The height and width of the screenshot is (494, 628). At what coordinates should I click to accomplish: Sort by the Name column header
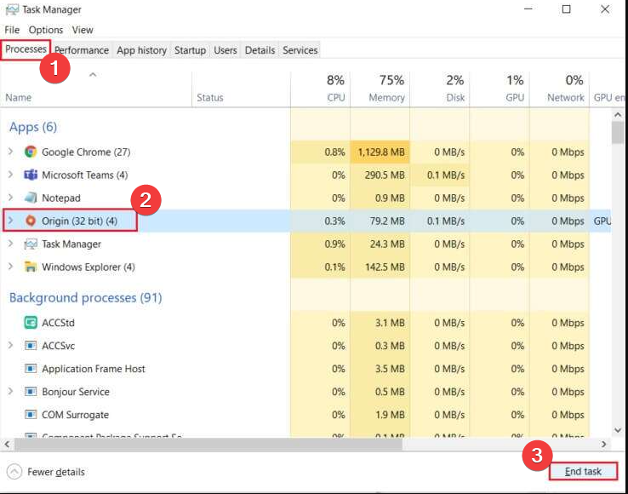[x=96, y=89]
